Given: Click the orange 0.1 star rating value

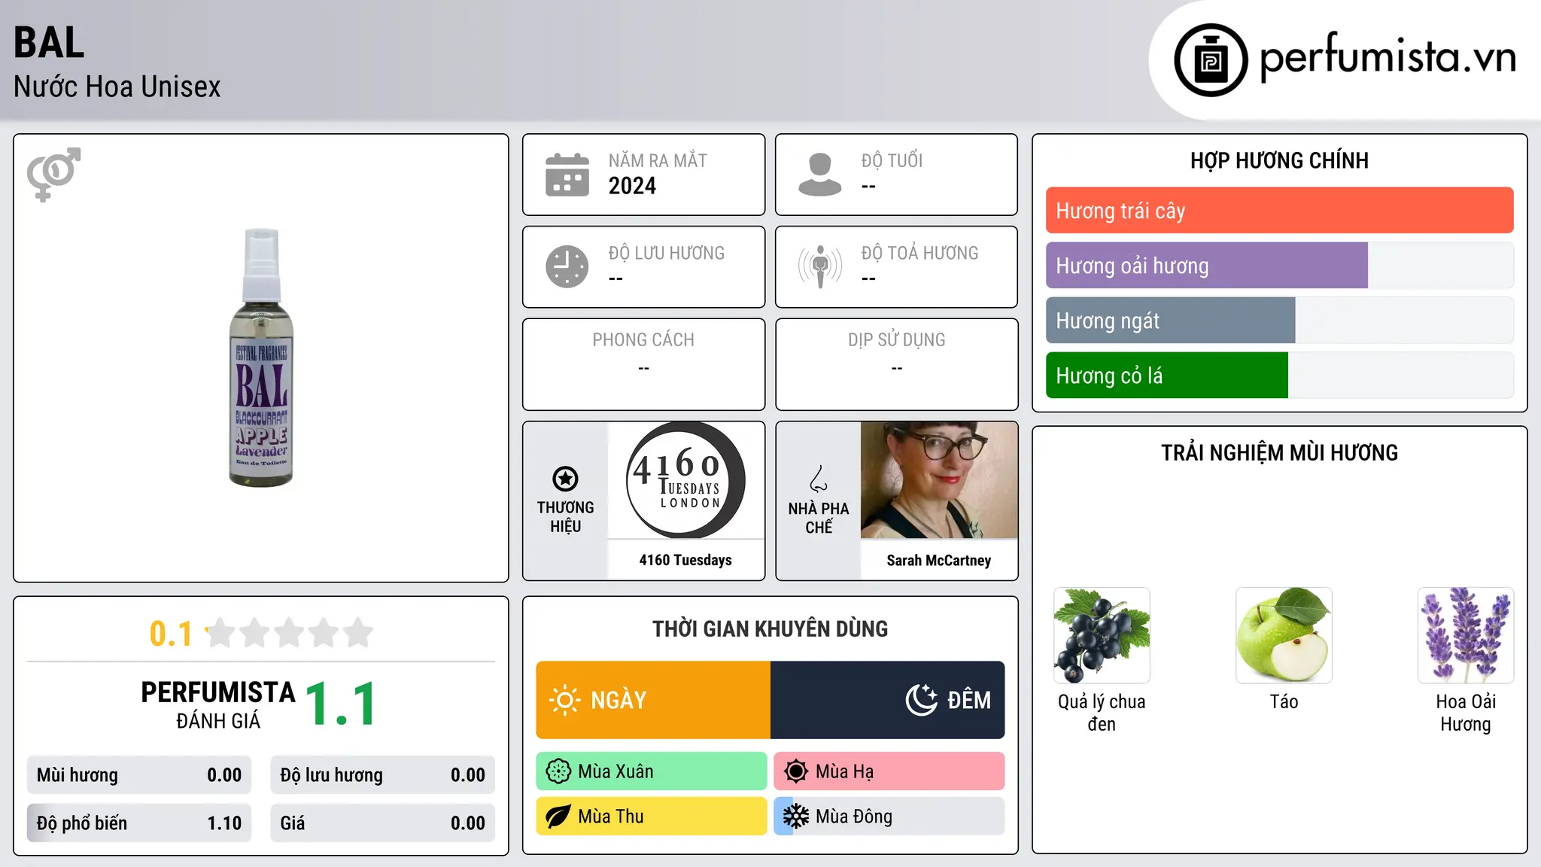Looking at the screenshot, I should click(x=171, y=634).
